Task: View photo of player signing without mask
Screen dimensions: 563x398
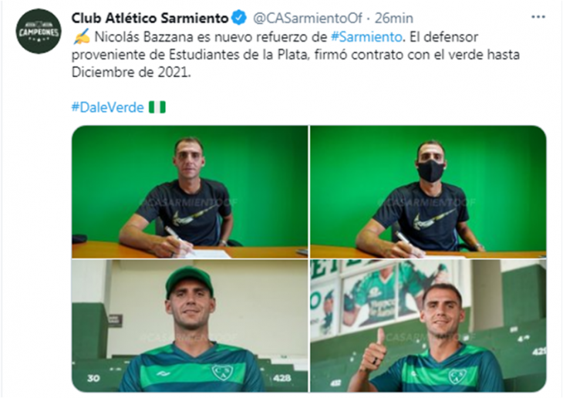Action: (190, 191)
